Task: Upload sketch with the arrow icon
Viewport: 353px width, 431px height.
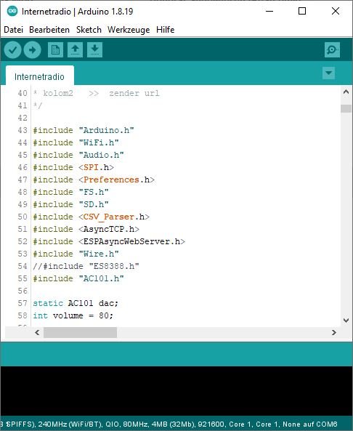Action: click(33, 49)
